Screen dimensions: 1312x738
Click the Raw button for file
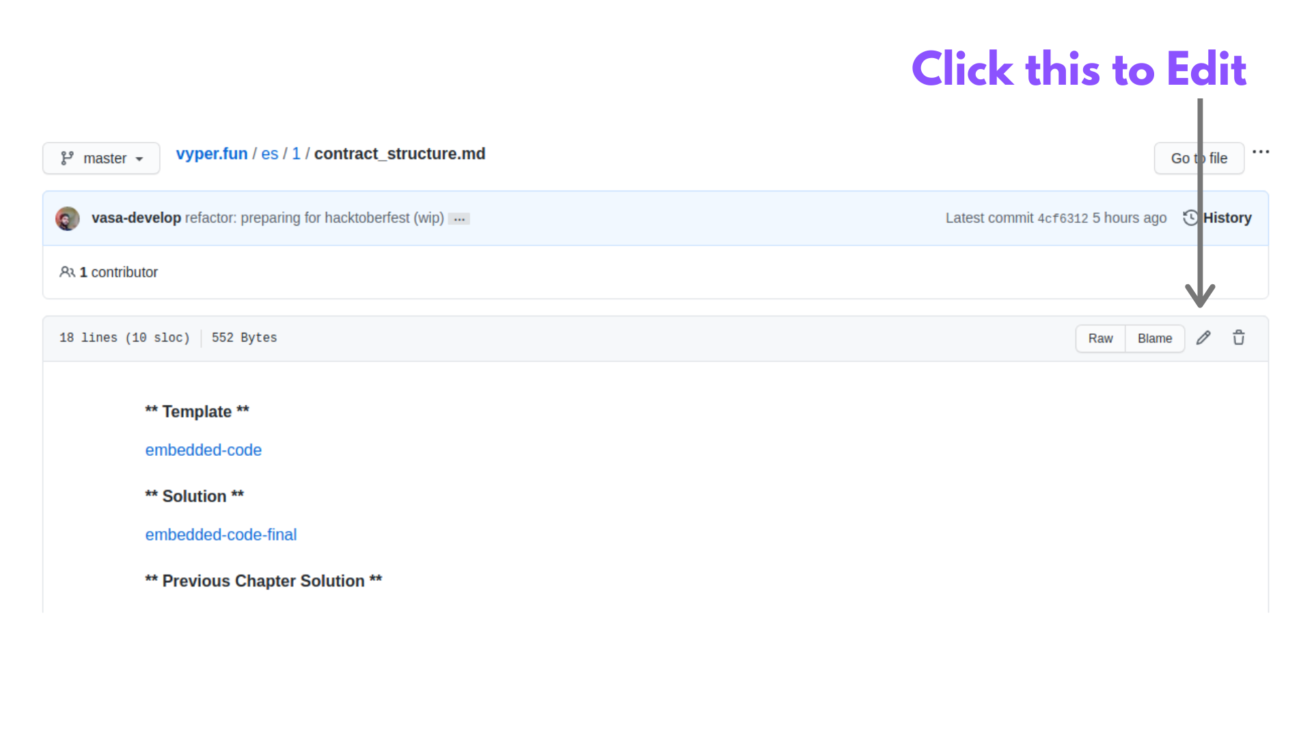[1101, 337]
